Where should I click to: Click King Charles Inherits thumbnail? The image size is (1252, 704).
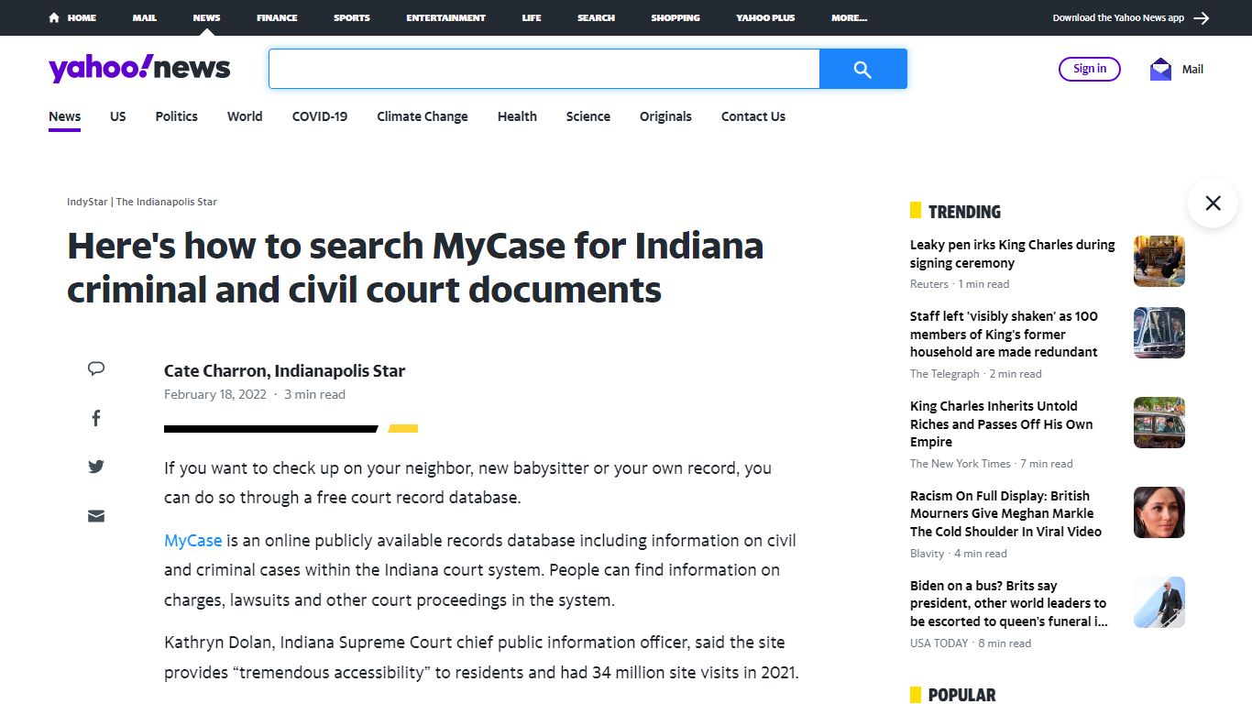click(1159, 423)
